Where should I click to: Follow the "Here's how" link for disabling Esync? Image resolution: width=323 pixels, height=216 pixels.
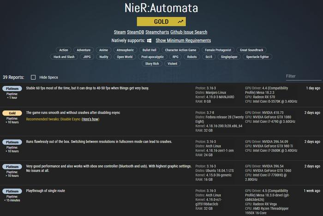[90, 119]
